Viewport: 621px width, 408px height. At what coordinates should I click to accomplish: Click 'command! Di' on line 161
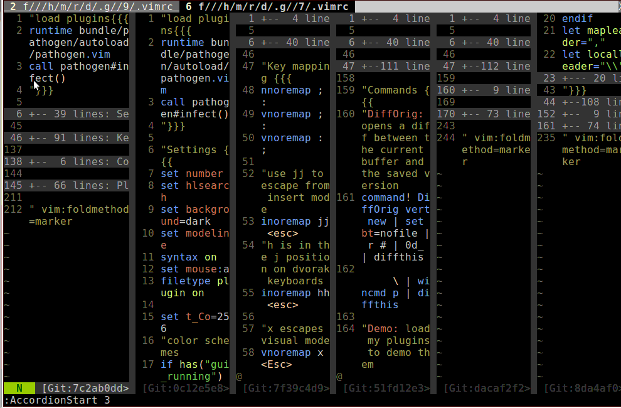(x=395, y=198)
